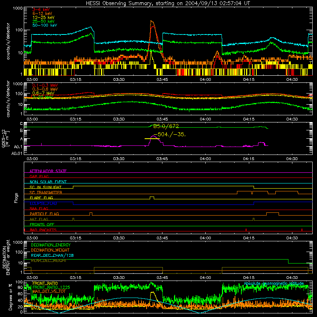Select the 50-100 keV legend label
Screen dimensions: 317x317
click(x=45, y=25)
